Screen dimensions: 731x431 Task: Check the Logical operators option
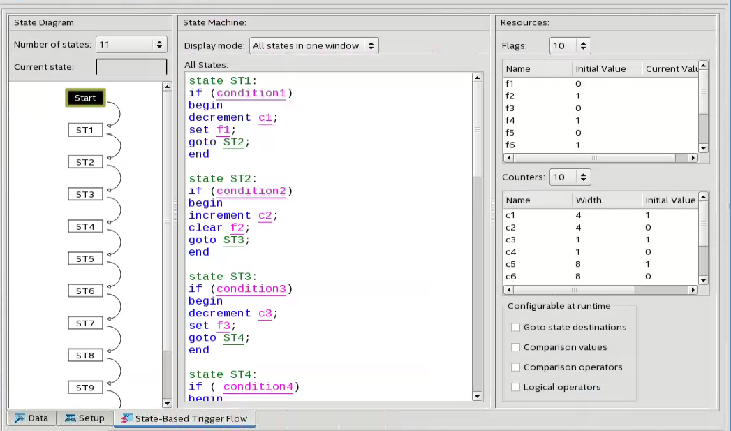click(516, 387)
